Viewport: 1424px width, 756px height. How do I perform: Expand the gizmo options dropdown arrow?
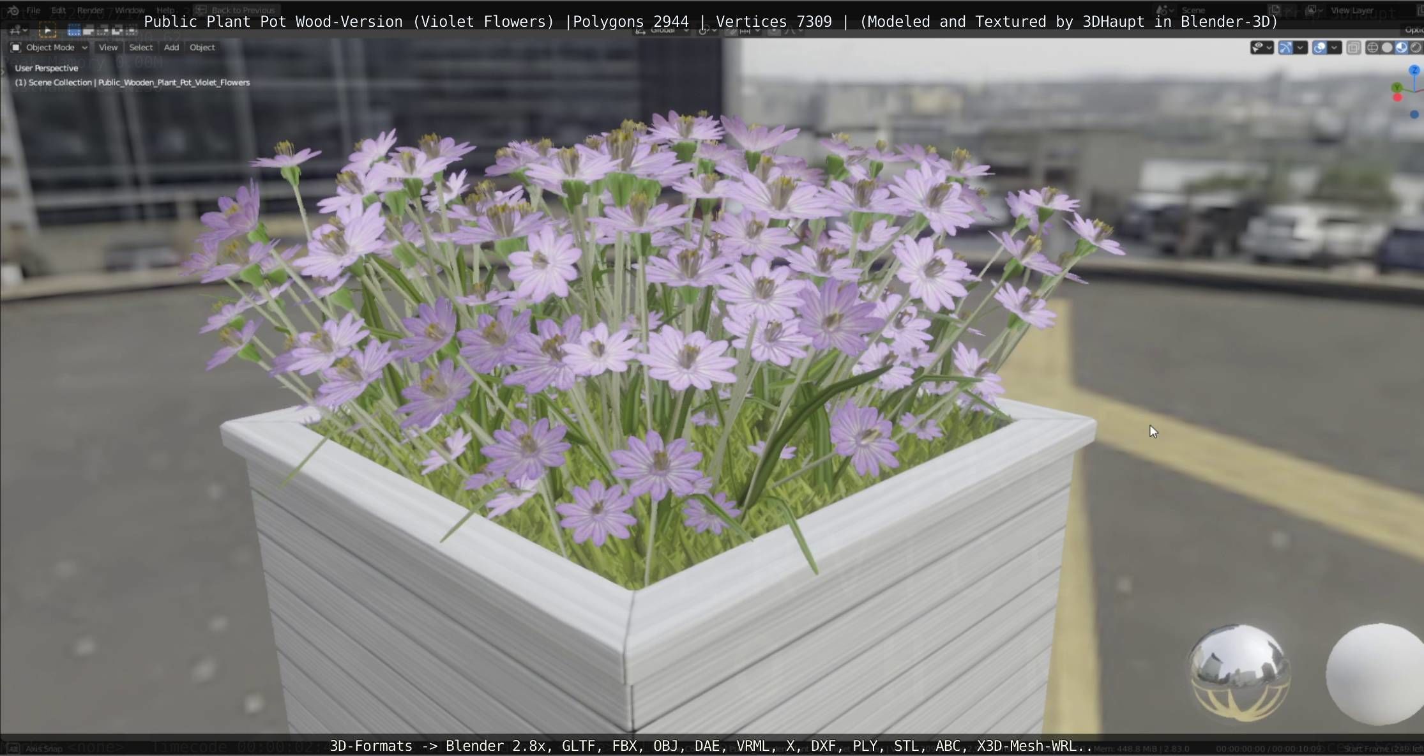coord(1300,47)
